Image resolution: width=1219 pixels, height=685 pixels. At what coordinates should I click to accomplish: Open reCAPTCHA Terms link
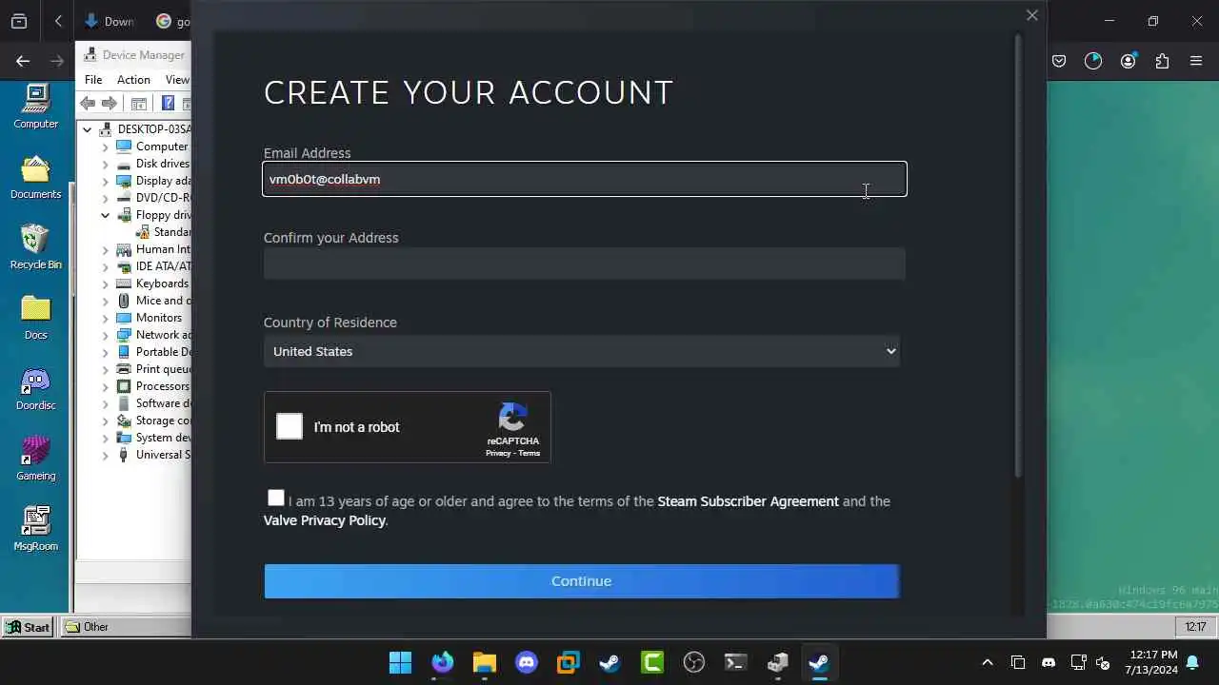tap(530, 454)
